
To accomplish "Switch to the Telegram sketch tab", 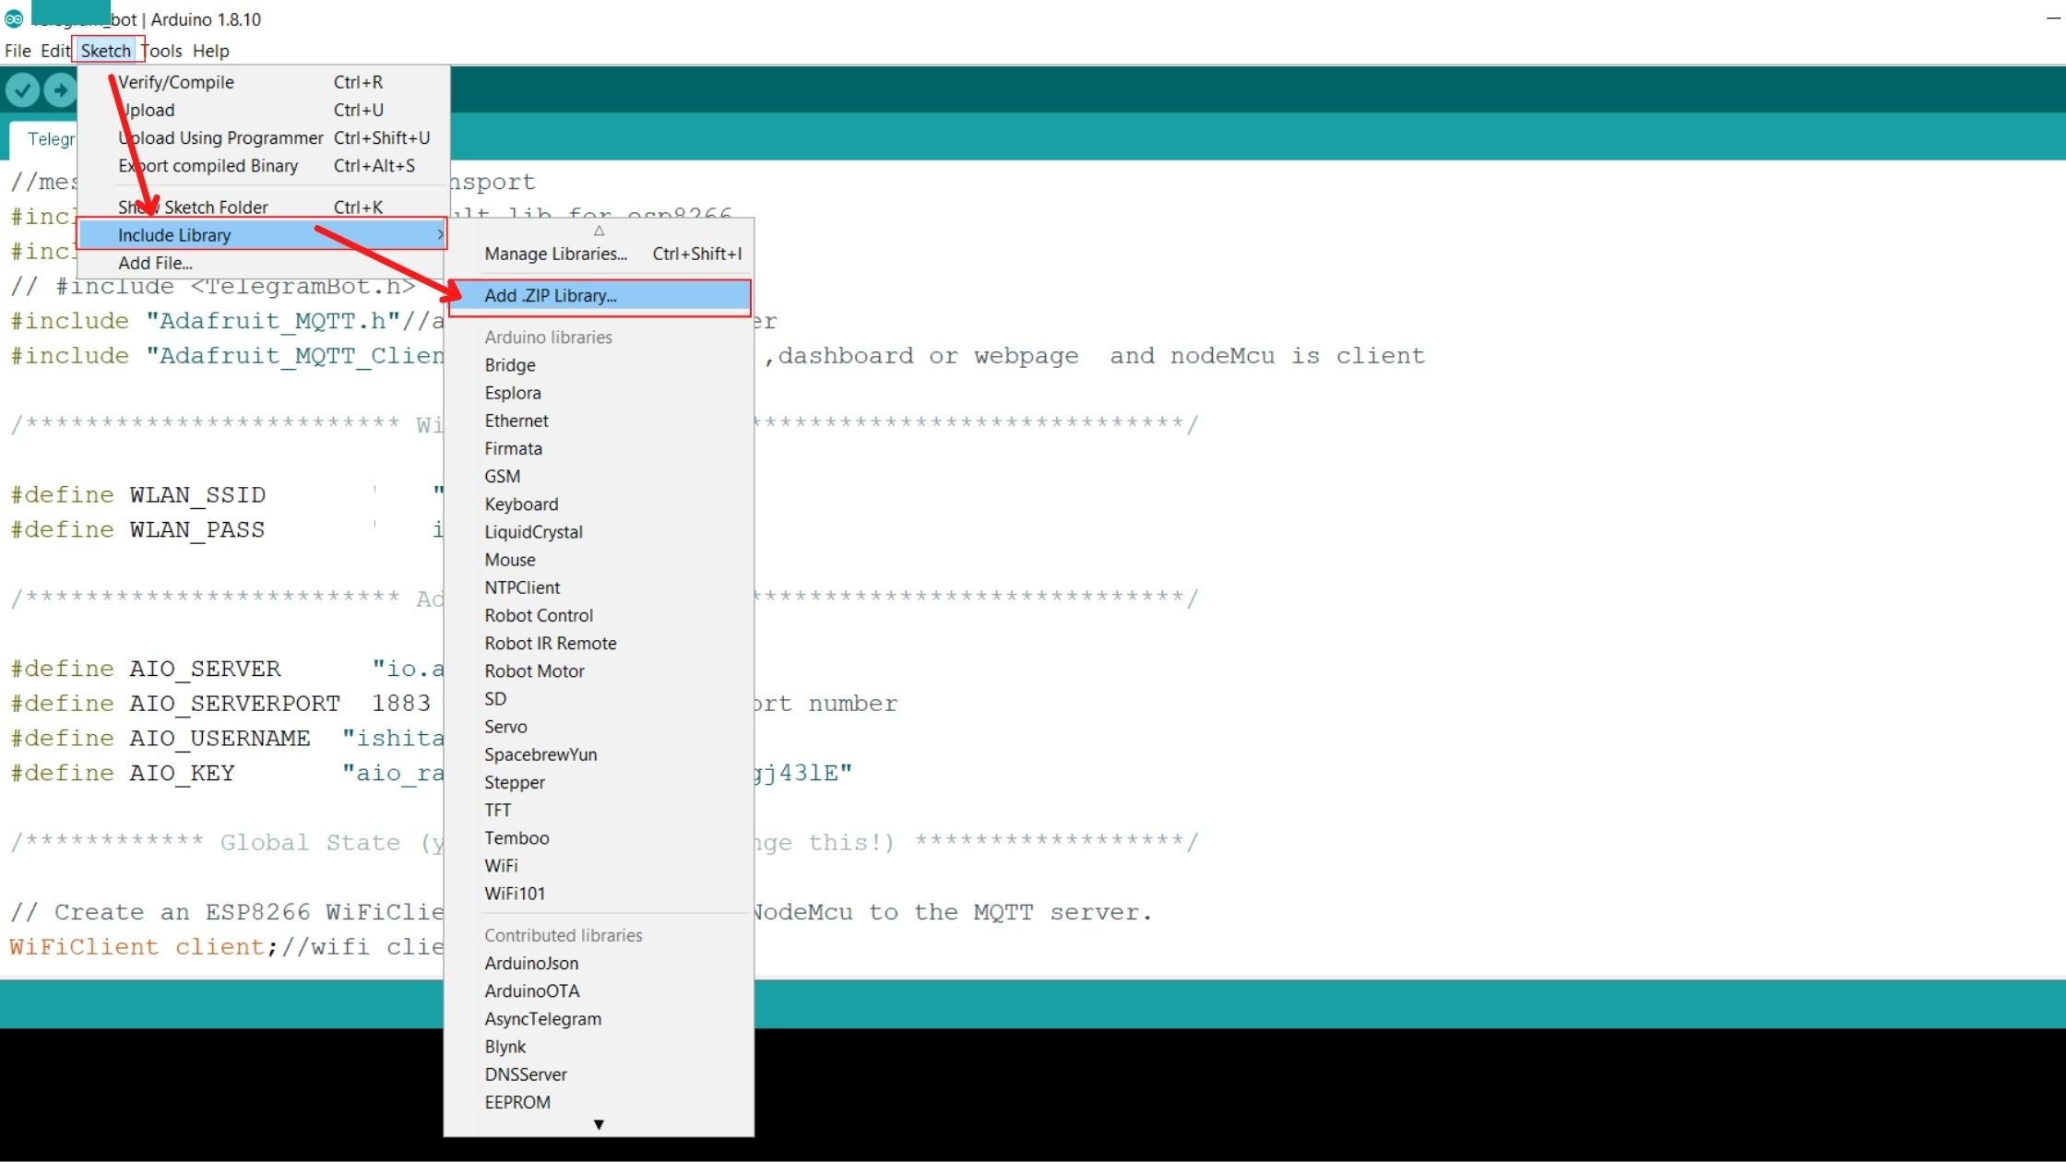I will pos(51,138).
